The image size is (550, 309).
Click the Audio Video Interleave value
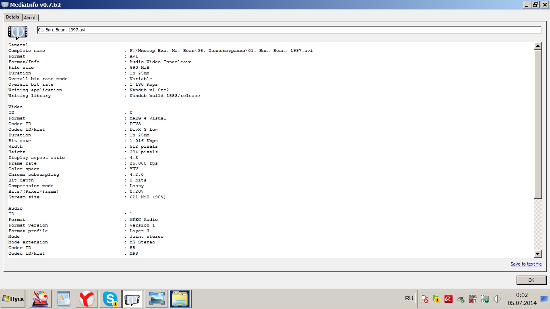(161, 62)
